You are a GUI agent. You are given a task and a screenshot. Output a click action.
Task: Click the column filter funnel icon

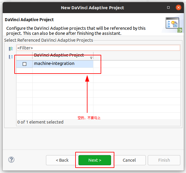(x=91, y=58)
